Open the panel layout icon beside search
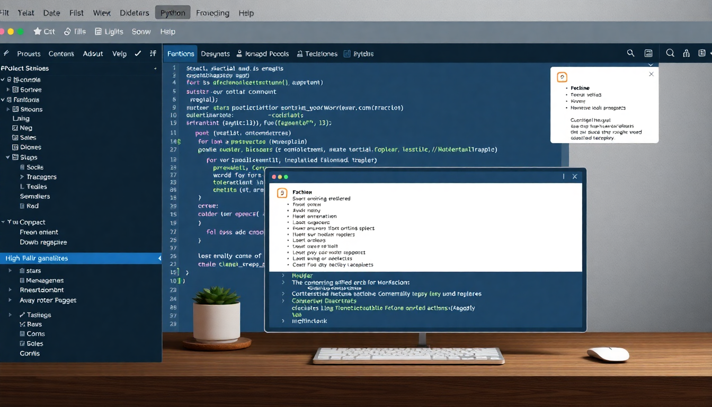 pyautogui.click(x=648, y=54)
